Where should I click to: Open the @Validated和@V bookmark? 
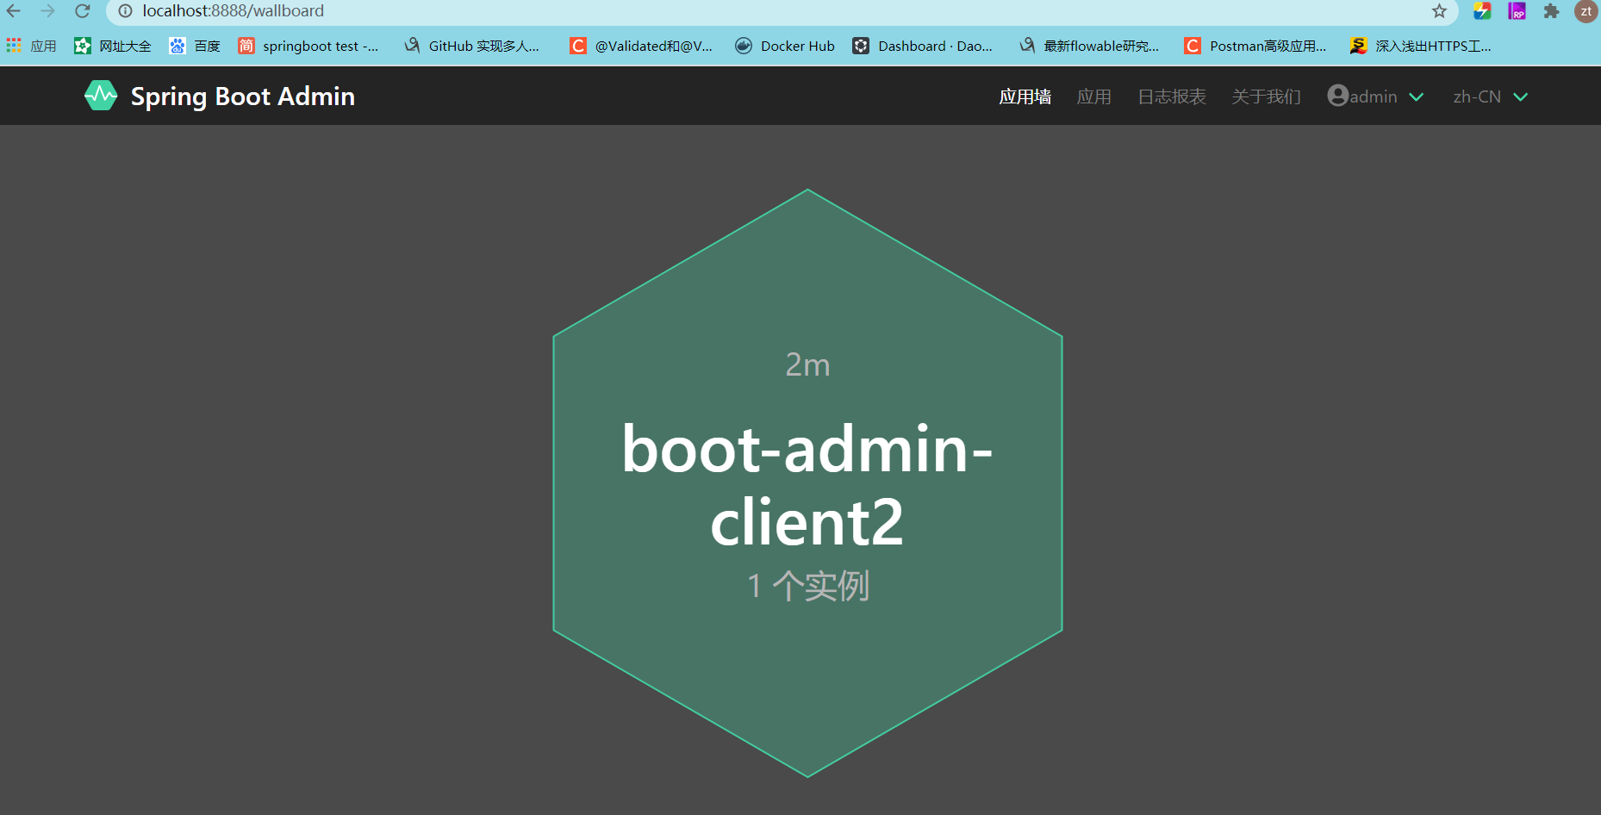[641, 46]
